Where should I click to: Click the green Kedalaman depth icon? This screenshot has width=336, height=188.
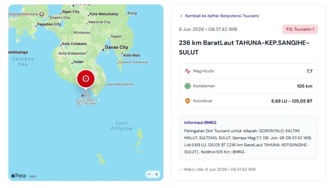pyautogui.click(x=188, y=86)
